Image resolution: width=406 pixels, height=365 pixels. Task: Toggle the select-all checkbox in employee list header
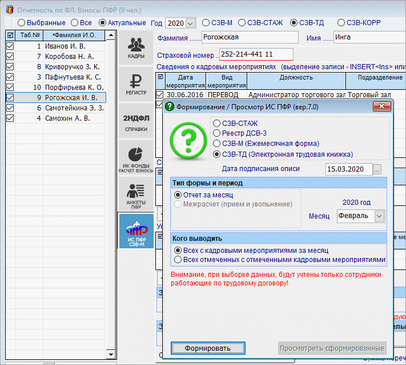(x=10, y=35)
